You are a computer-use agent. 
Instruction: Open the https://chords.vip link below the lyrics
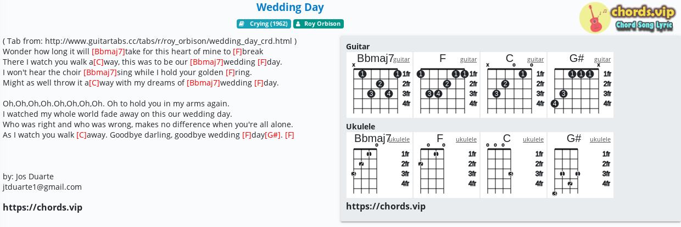pyautogui.click(x=42, y=207)
